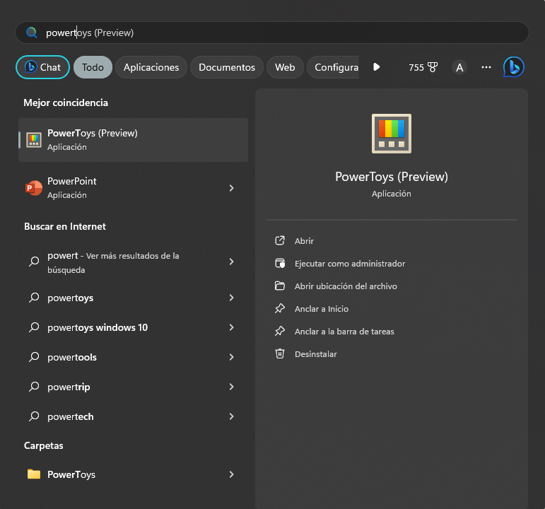Click the search magnifier icon in search box

point(32,33)
